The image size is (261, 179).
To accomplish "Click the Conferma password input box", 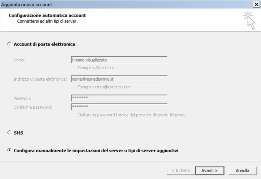I will tap(119, 107).
